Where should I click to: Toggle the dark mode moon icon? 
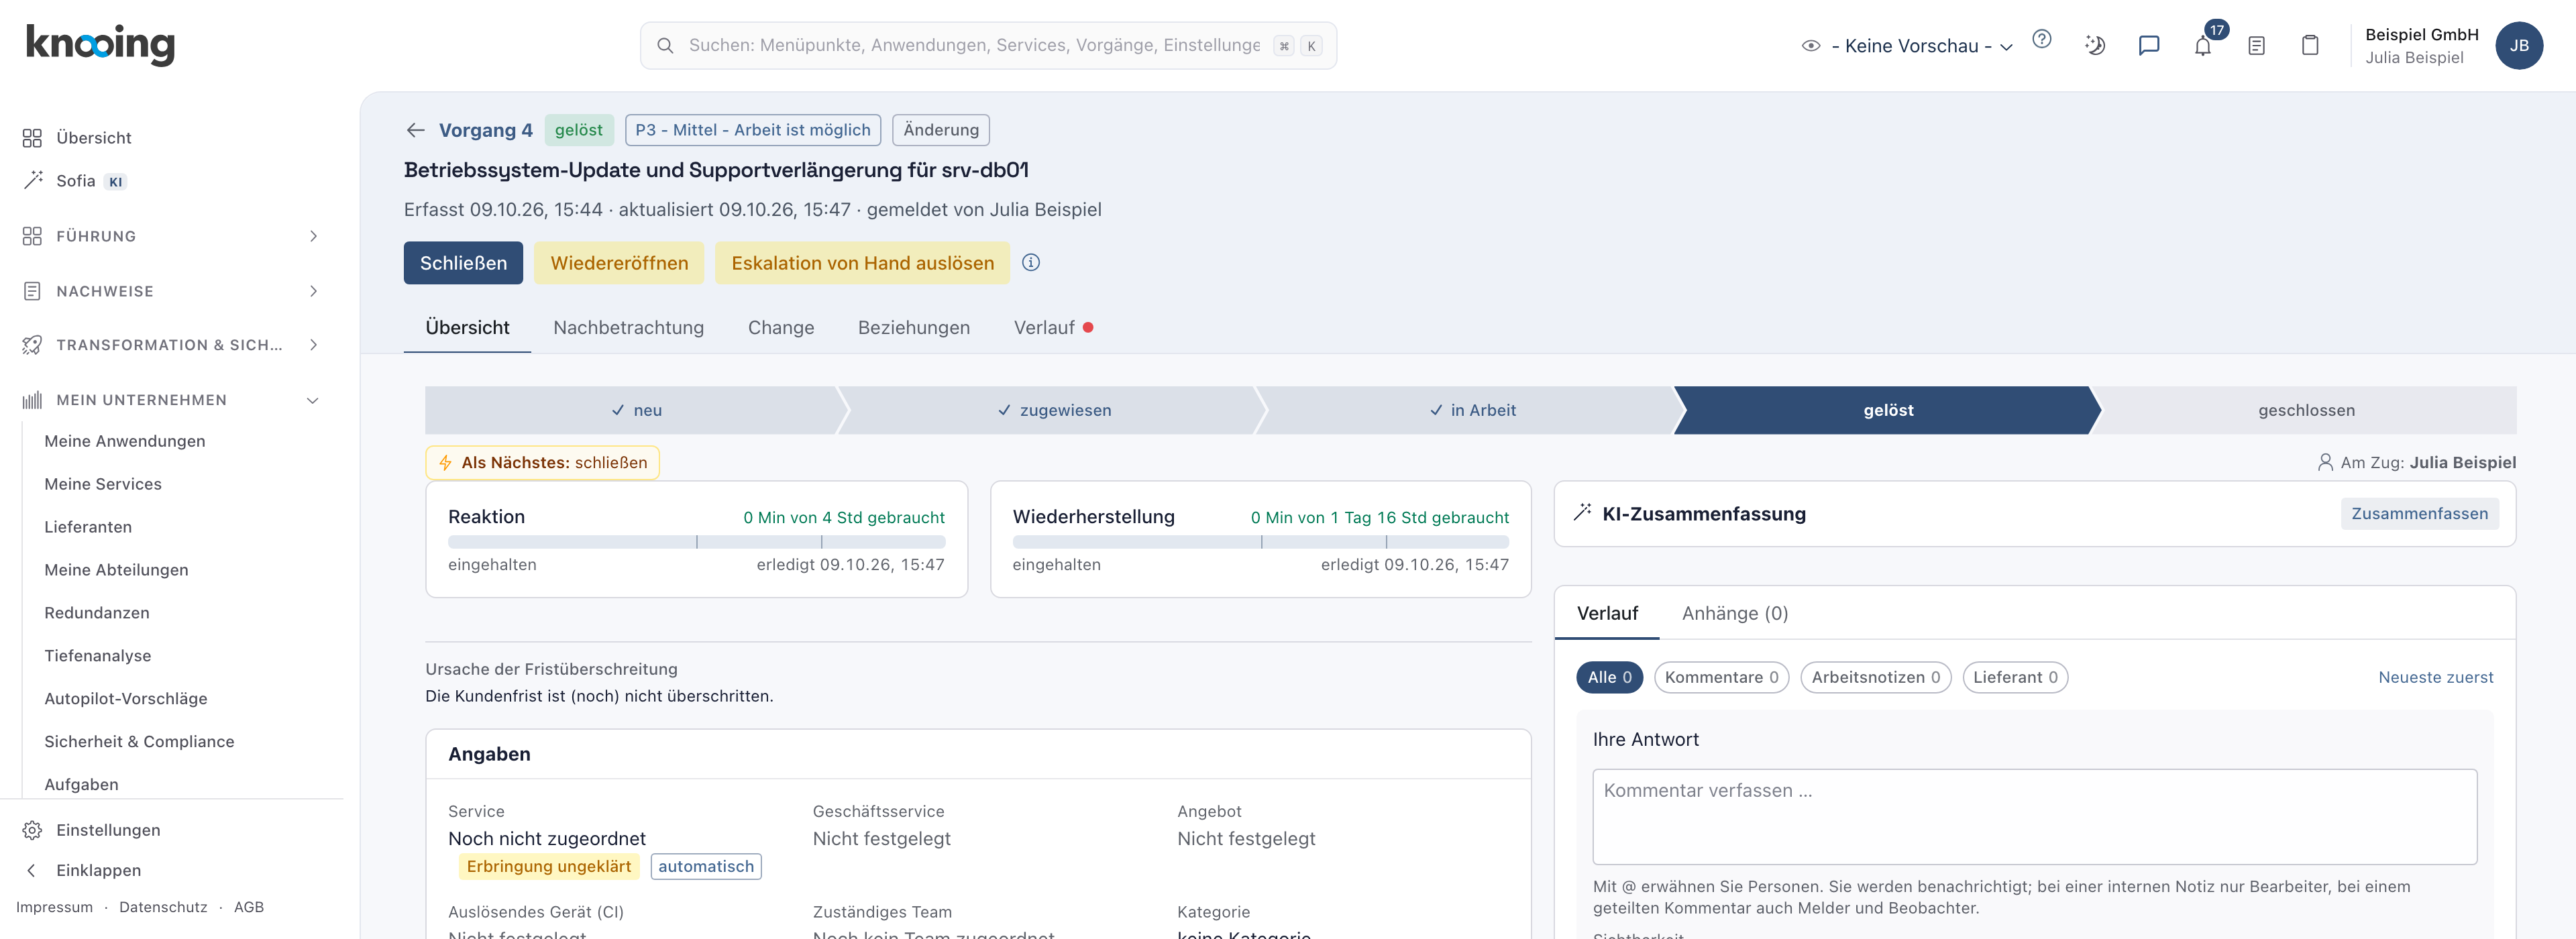[2095, 45]
